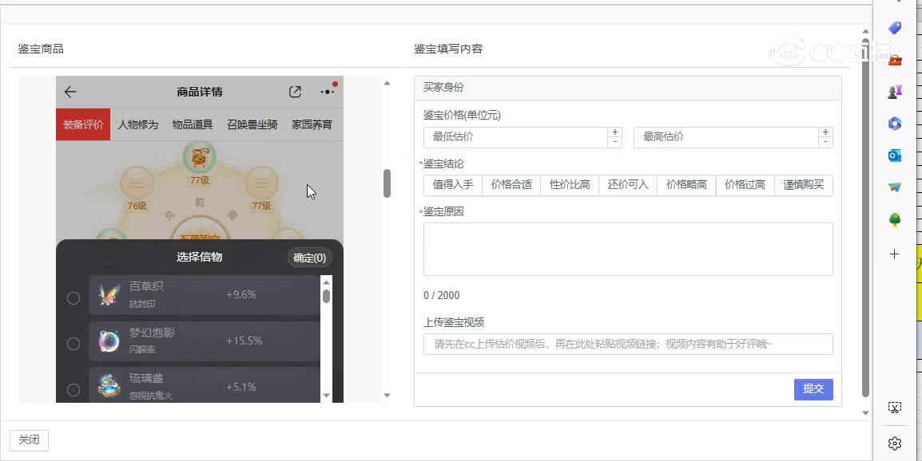
Task: Choose 值得入手 appraisal conclusion
Action: point(453,185)
